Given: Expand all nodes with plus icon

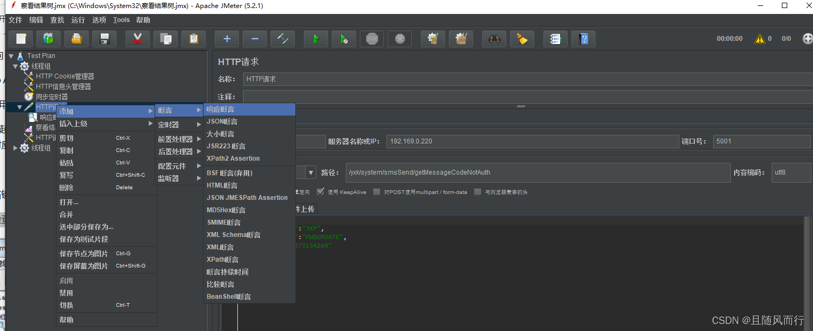Looking at the screenshot, I should (227, 39).
